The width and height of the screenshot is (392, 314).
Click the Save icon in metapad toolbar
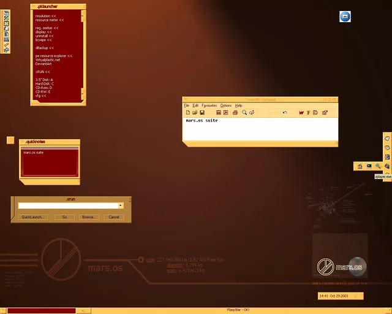pos(202,113)
